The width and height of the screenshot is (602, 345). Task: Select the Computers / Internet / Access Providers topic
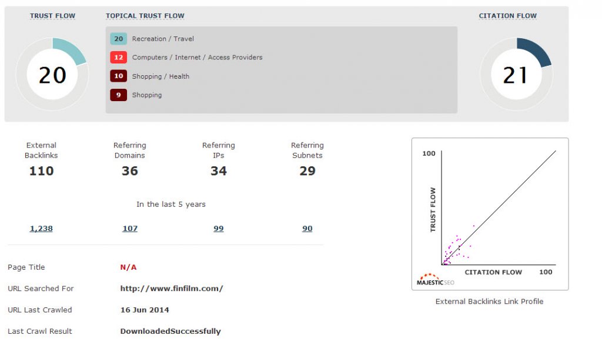pos(197,58)
